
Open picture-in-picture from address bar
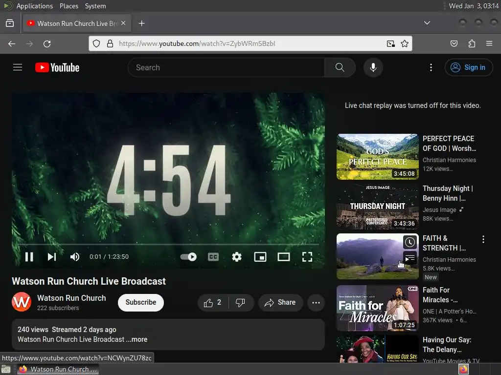tap(391, 43)
